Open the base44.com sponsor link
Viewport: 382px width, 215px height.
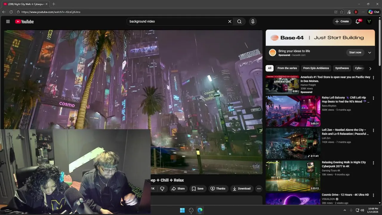click(299, 55)
